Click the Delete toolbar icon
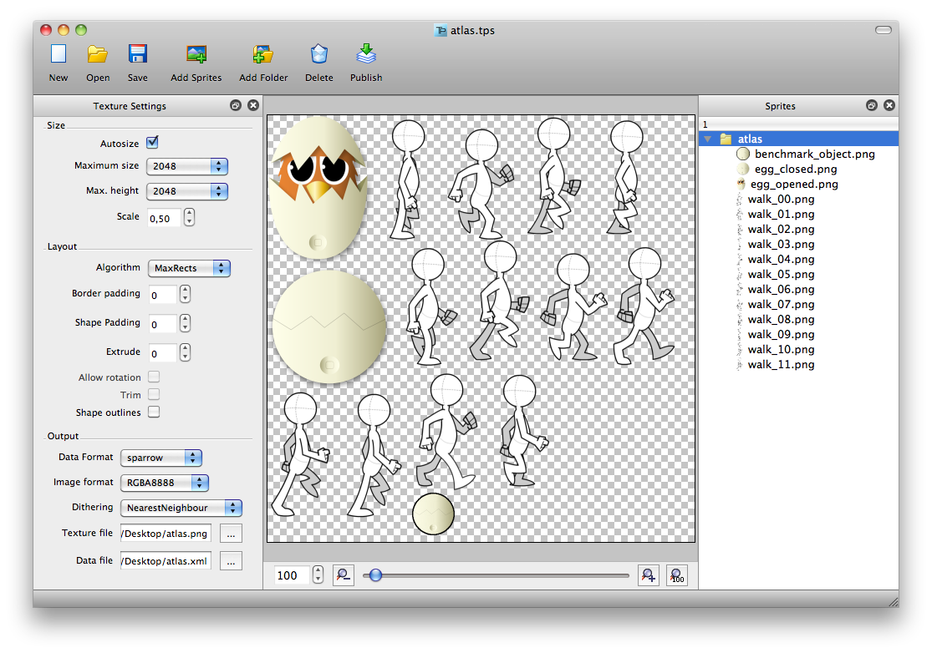The height and width of the screenshot is (653, 932). point(318,55)
